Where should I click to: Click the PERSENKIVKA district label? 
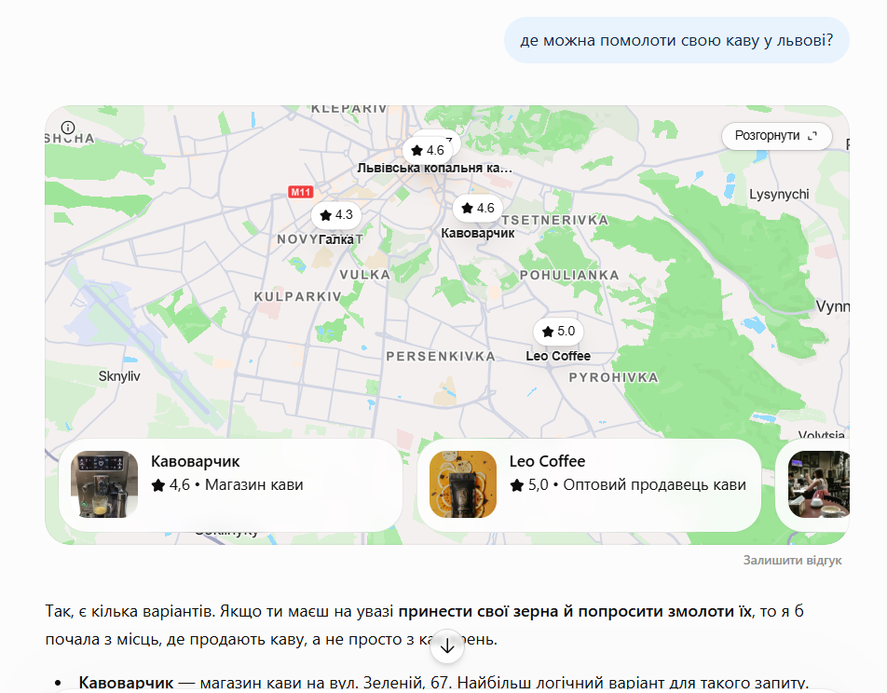coord(441,357)
